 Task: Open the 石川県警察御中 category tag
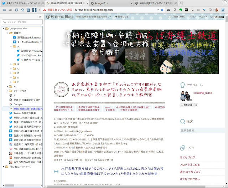[x=64, y=107]
